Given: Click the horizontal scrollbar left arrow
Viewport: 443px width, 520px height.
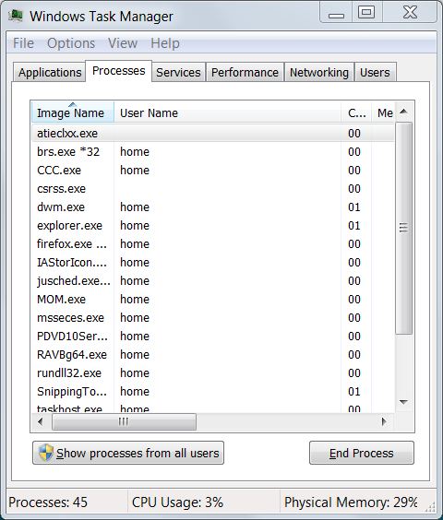Looking at the screenshot, I should pos(41,421).
